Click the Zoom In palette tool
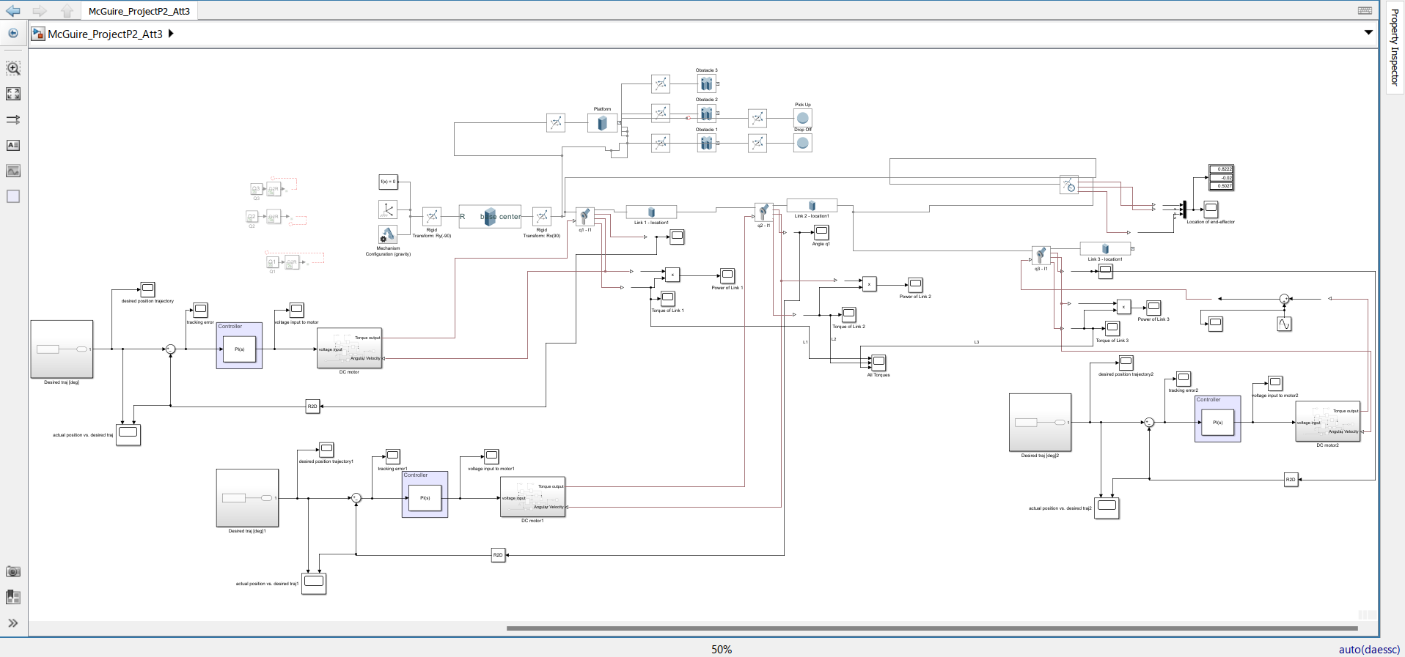The height and width of the screenshot is (657, 1405). 13,68
